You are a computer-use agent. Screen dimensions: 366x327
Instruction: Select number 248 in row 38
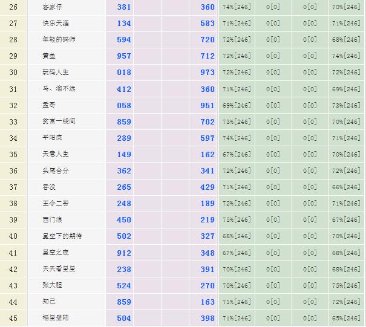click(x=124, y=204)
